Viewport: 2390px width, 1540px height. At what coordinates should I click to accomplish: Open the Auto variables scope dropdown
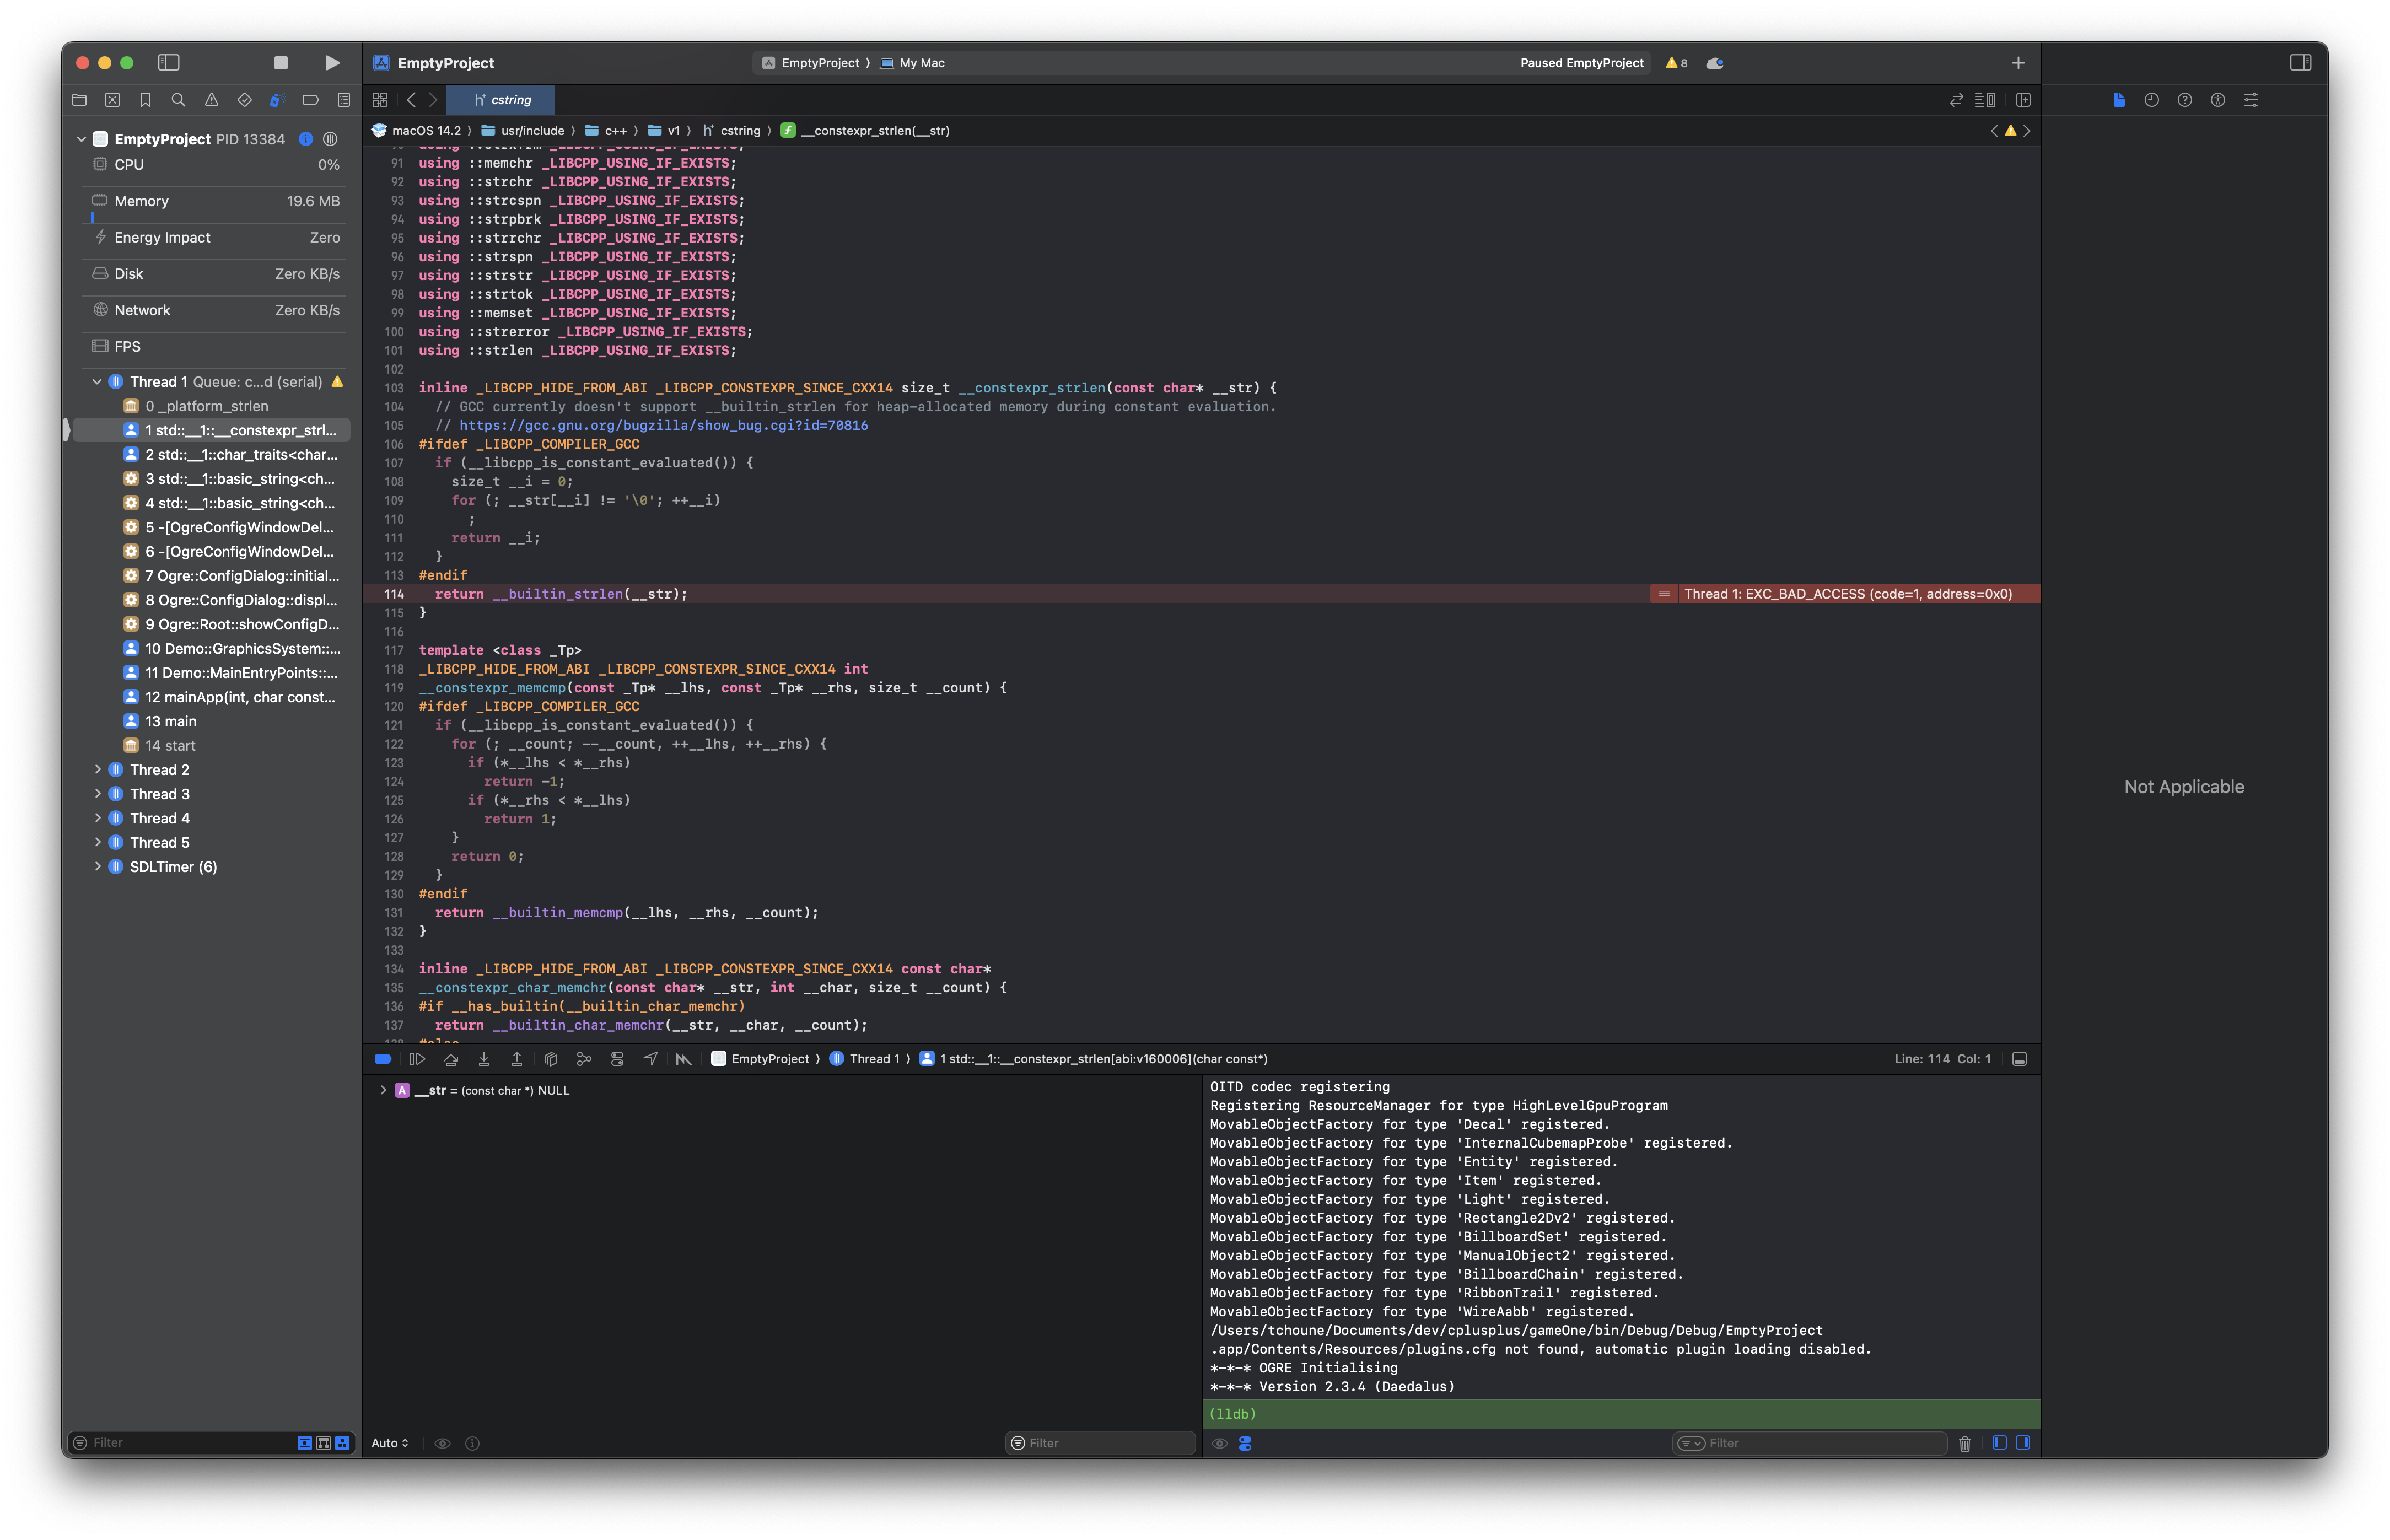coord(390,1443)
